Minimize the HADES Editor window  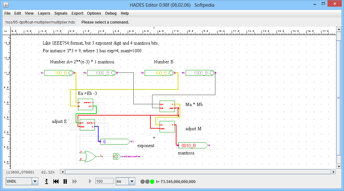pos(315,4)
